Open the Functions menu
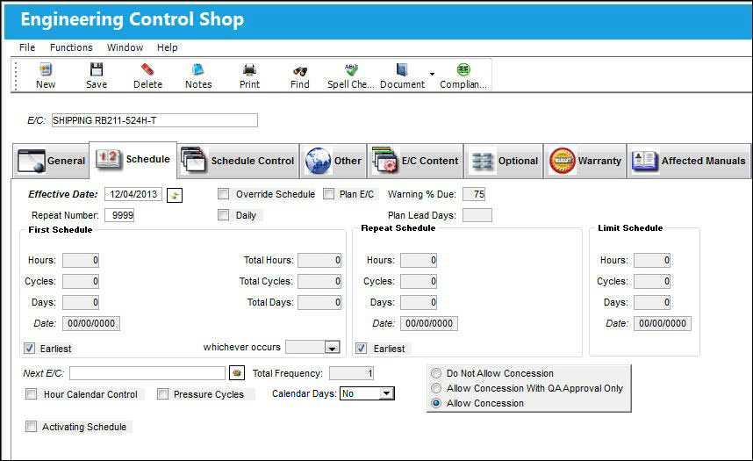The image size is (753, 461). coord(71,47)
